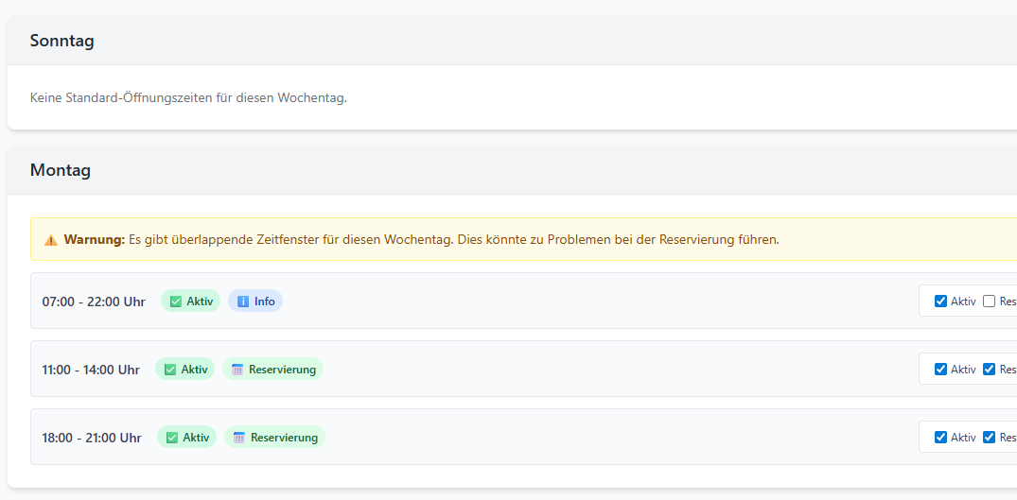Enable the reservation checkbox for 07:00 - 22:00 Uhr
This screenshot has height=500, width=1017.
989,302
